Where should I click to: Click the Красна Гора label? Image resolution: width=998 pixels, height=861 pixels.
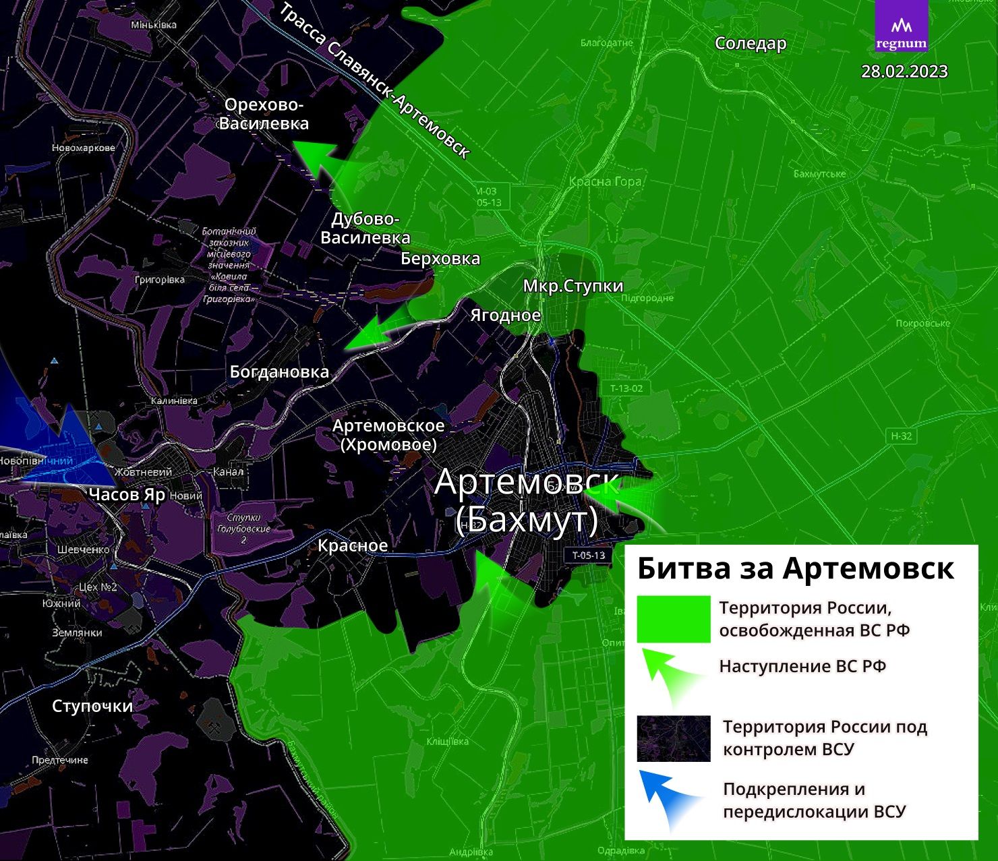point(605,181)
